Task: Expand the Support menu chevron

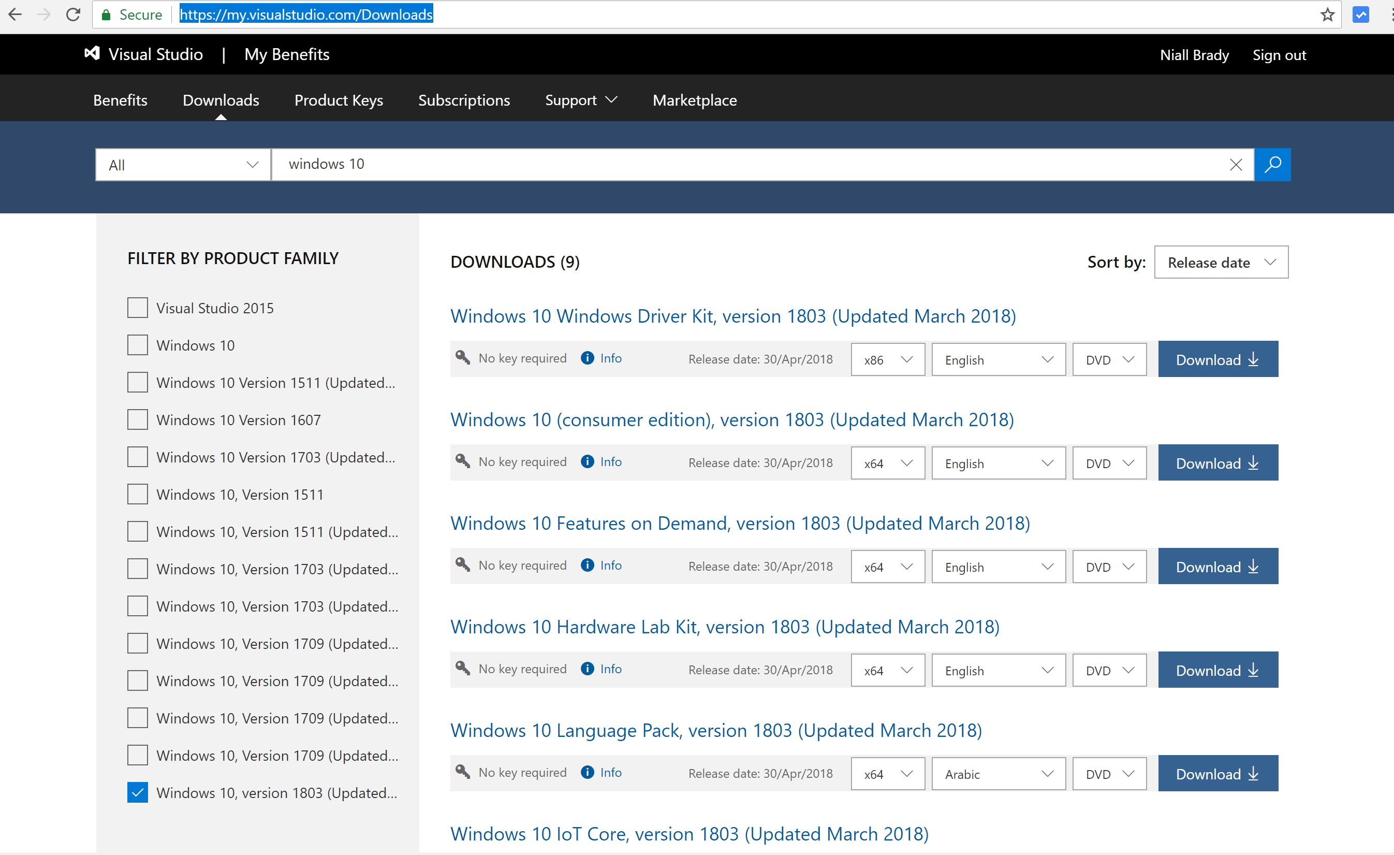Action: (x=611, y=100)
